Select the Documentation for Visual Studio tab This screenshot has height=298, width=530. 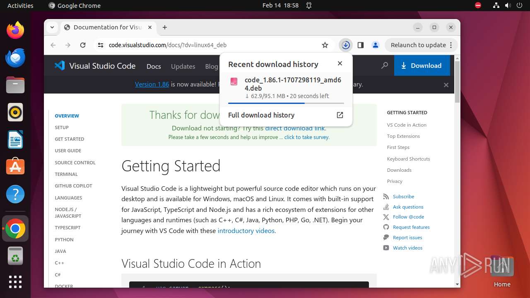108,27
